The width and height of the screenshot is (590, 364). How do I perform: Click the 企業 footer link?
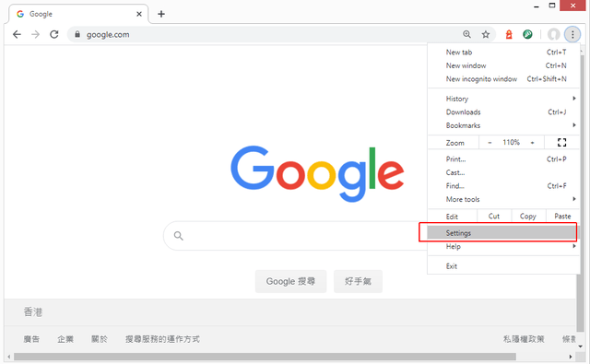(65, 339)
